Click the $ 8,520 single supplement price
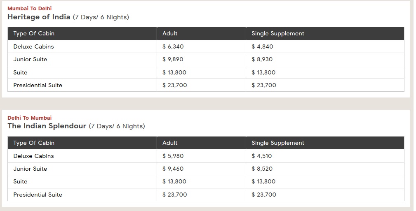The image size is (416, 211). click(262, 169)
